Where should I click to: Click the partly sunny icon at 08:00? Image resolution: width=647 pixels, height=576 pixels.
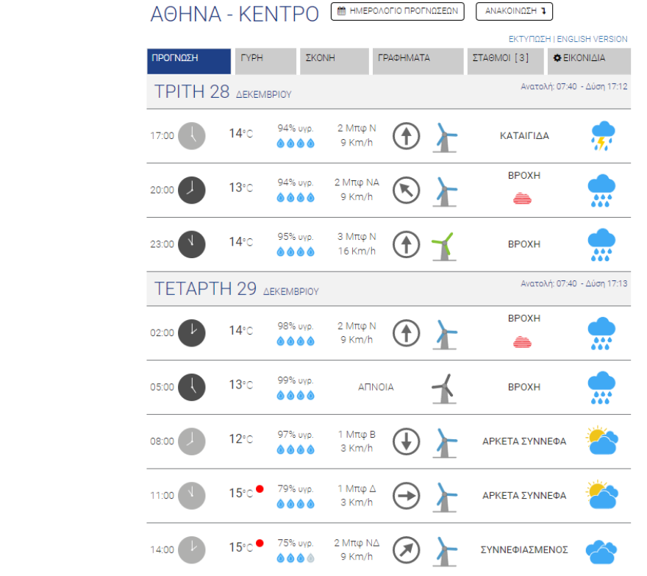(601, 441)
